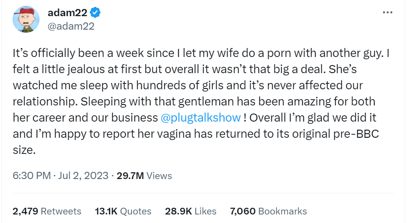Viewport: 411px width, 223px height.
Task: Click the 6:30 PM timestamp
Action: pyautogui.click(x=31, y=175)
